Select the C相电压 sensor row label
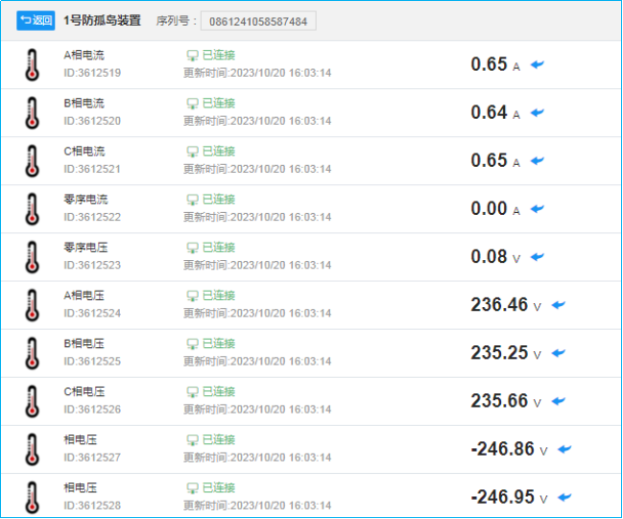The width and height of the screenshot is (623, 519). [x=84, y=391]
